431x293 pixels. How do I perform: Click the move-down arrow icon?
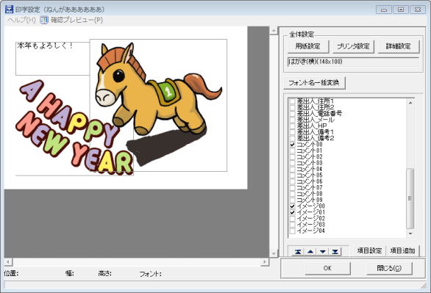(x=323, y=251)
